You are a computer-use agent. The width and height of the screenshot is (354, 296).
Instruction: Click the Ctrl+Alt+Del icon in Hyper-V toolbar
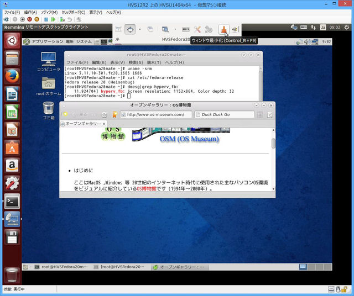[6, 19]
